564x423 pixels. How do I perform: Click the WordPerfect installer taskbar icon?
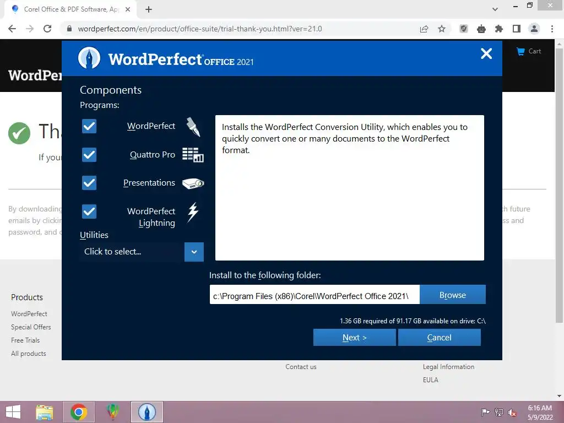(147, 412)
